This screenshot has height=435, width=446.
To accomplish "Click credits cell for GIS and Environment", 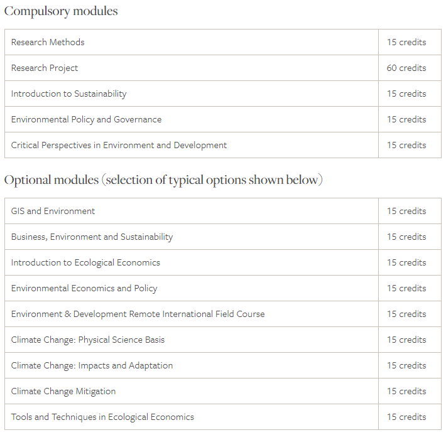I will click(x=406, y=211).
